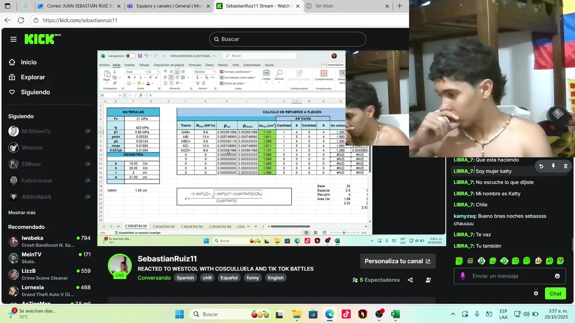
Task: Click the SebastianRuiz11 LIVE avatar
Action: (x=119, y=266)
